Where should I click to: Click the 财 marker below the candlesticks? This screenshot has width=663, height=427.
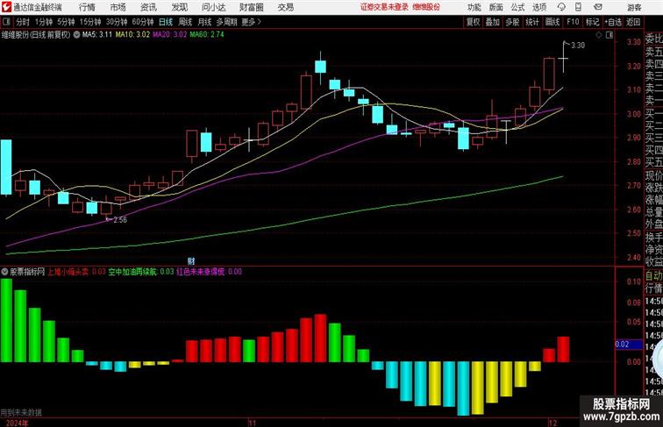click(x=191, y=261)
